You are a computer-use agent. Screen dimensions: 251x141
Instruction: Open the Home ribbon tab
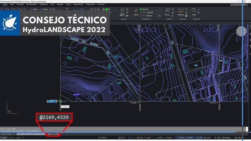tap(5, 4)
